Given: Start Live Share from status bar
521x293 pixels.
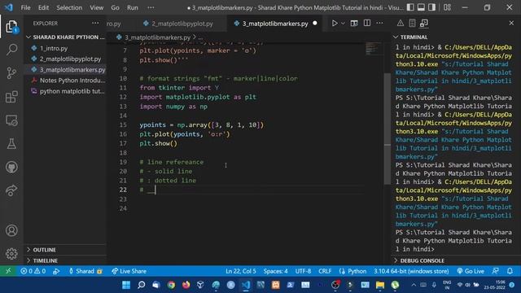Looking at the screenshot, I should pyautogui.click(x=129, y=271).
